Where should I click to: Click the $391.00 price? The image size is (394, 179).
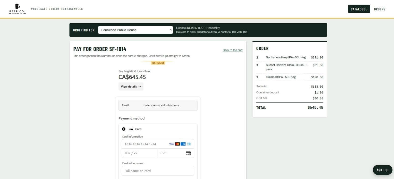[x=317, y=57]
